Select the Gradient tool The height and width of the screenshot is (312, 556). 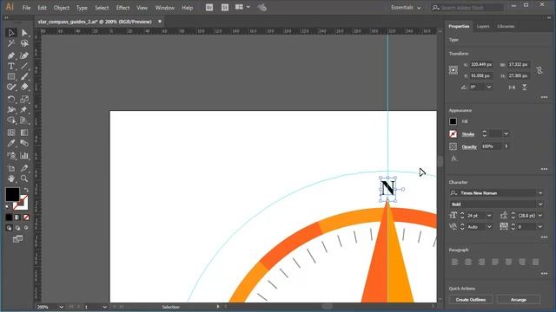pyautogui.click(x=24, y=133)
